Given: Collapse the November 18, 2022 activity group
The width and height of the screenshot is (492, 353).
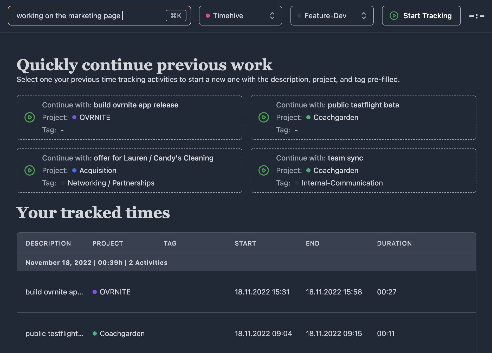Looking at the screenshot, I should point(96,262).
